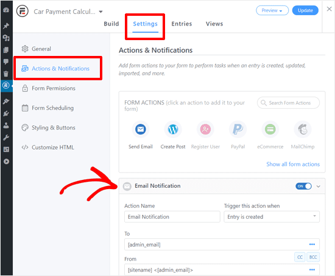Image resolution: width=335 pixels, height=276 pixels.
Task: Switch to the Entries tab
Action: tap(182, 24)
